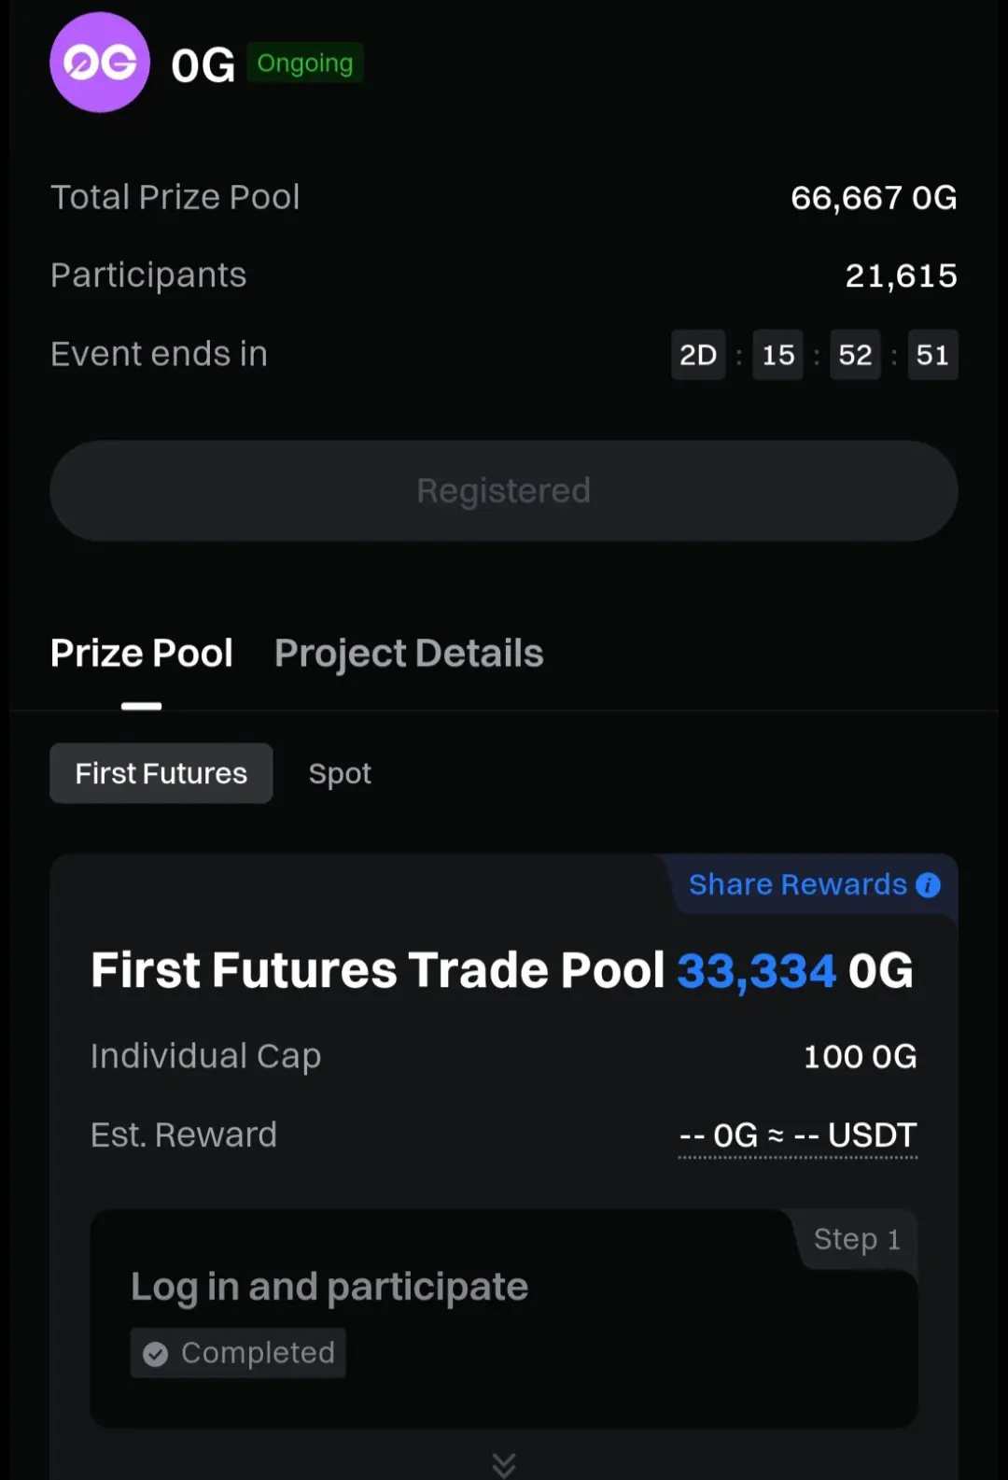Screen dimensions: 1008x1480
Task: Switch to the Spot pool option
Action: [340, 773]
